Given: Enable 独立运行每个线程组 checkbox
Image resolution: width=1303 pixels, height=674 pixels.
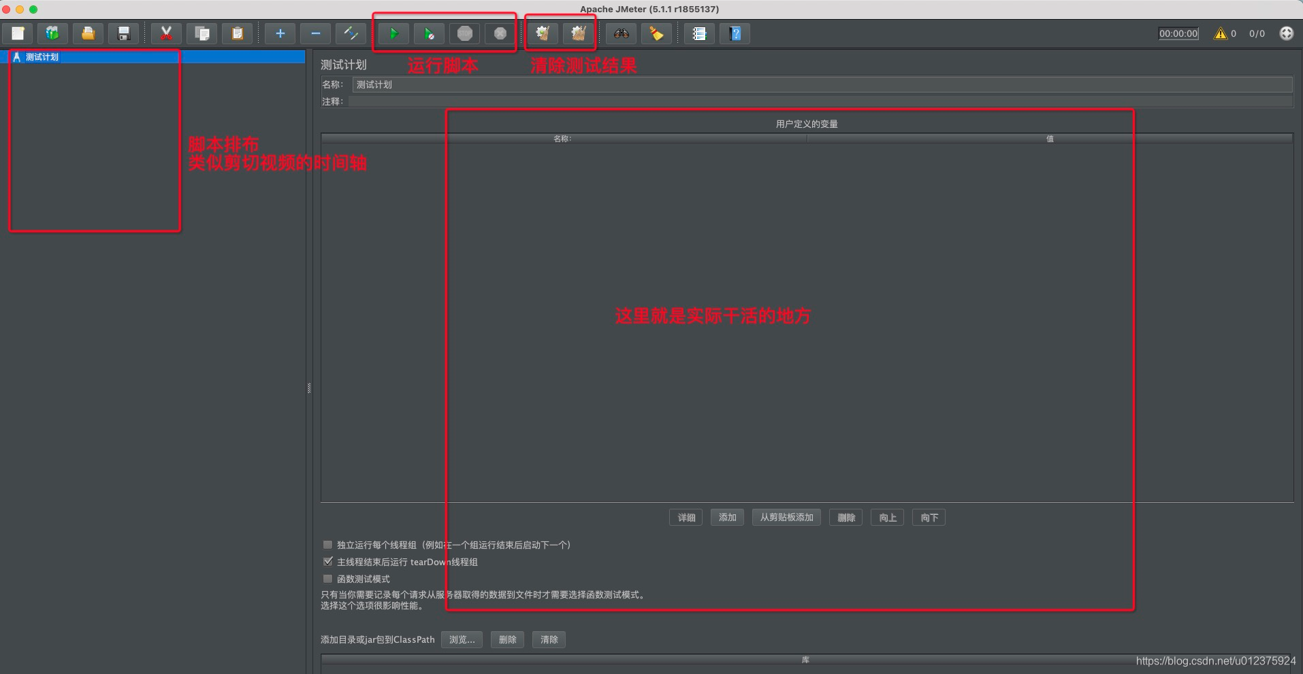Looking at the screenshot, I should (x=327, y=545).
